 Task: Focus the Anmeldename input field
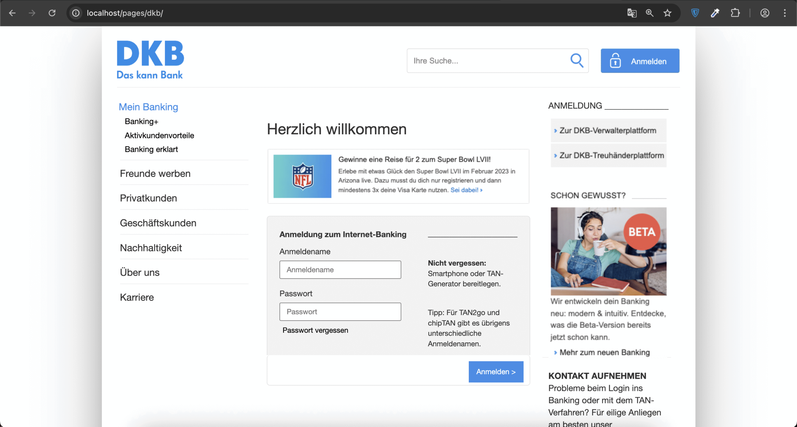click(340, 270)
